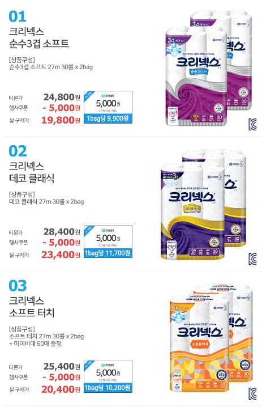Select the orange Kleenex 소프트 터치 package image

211,338
